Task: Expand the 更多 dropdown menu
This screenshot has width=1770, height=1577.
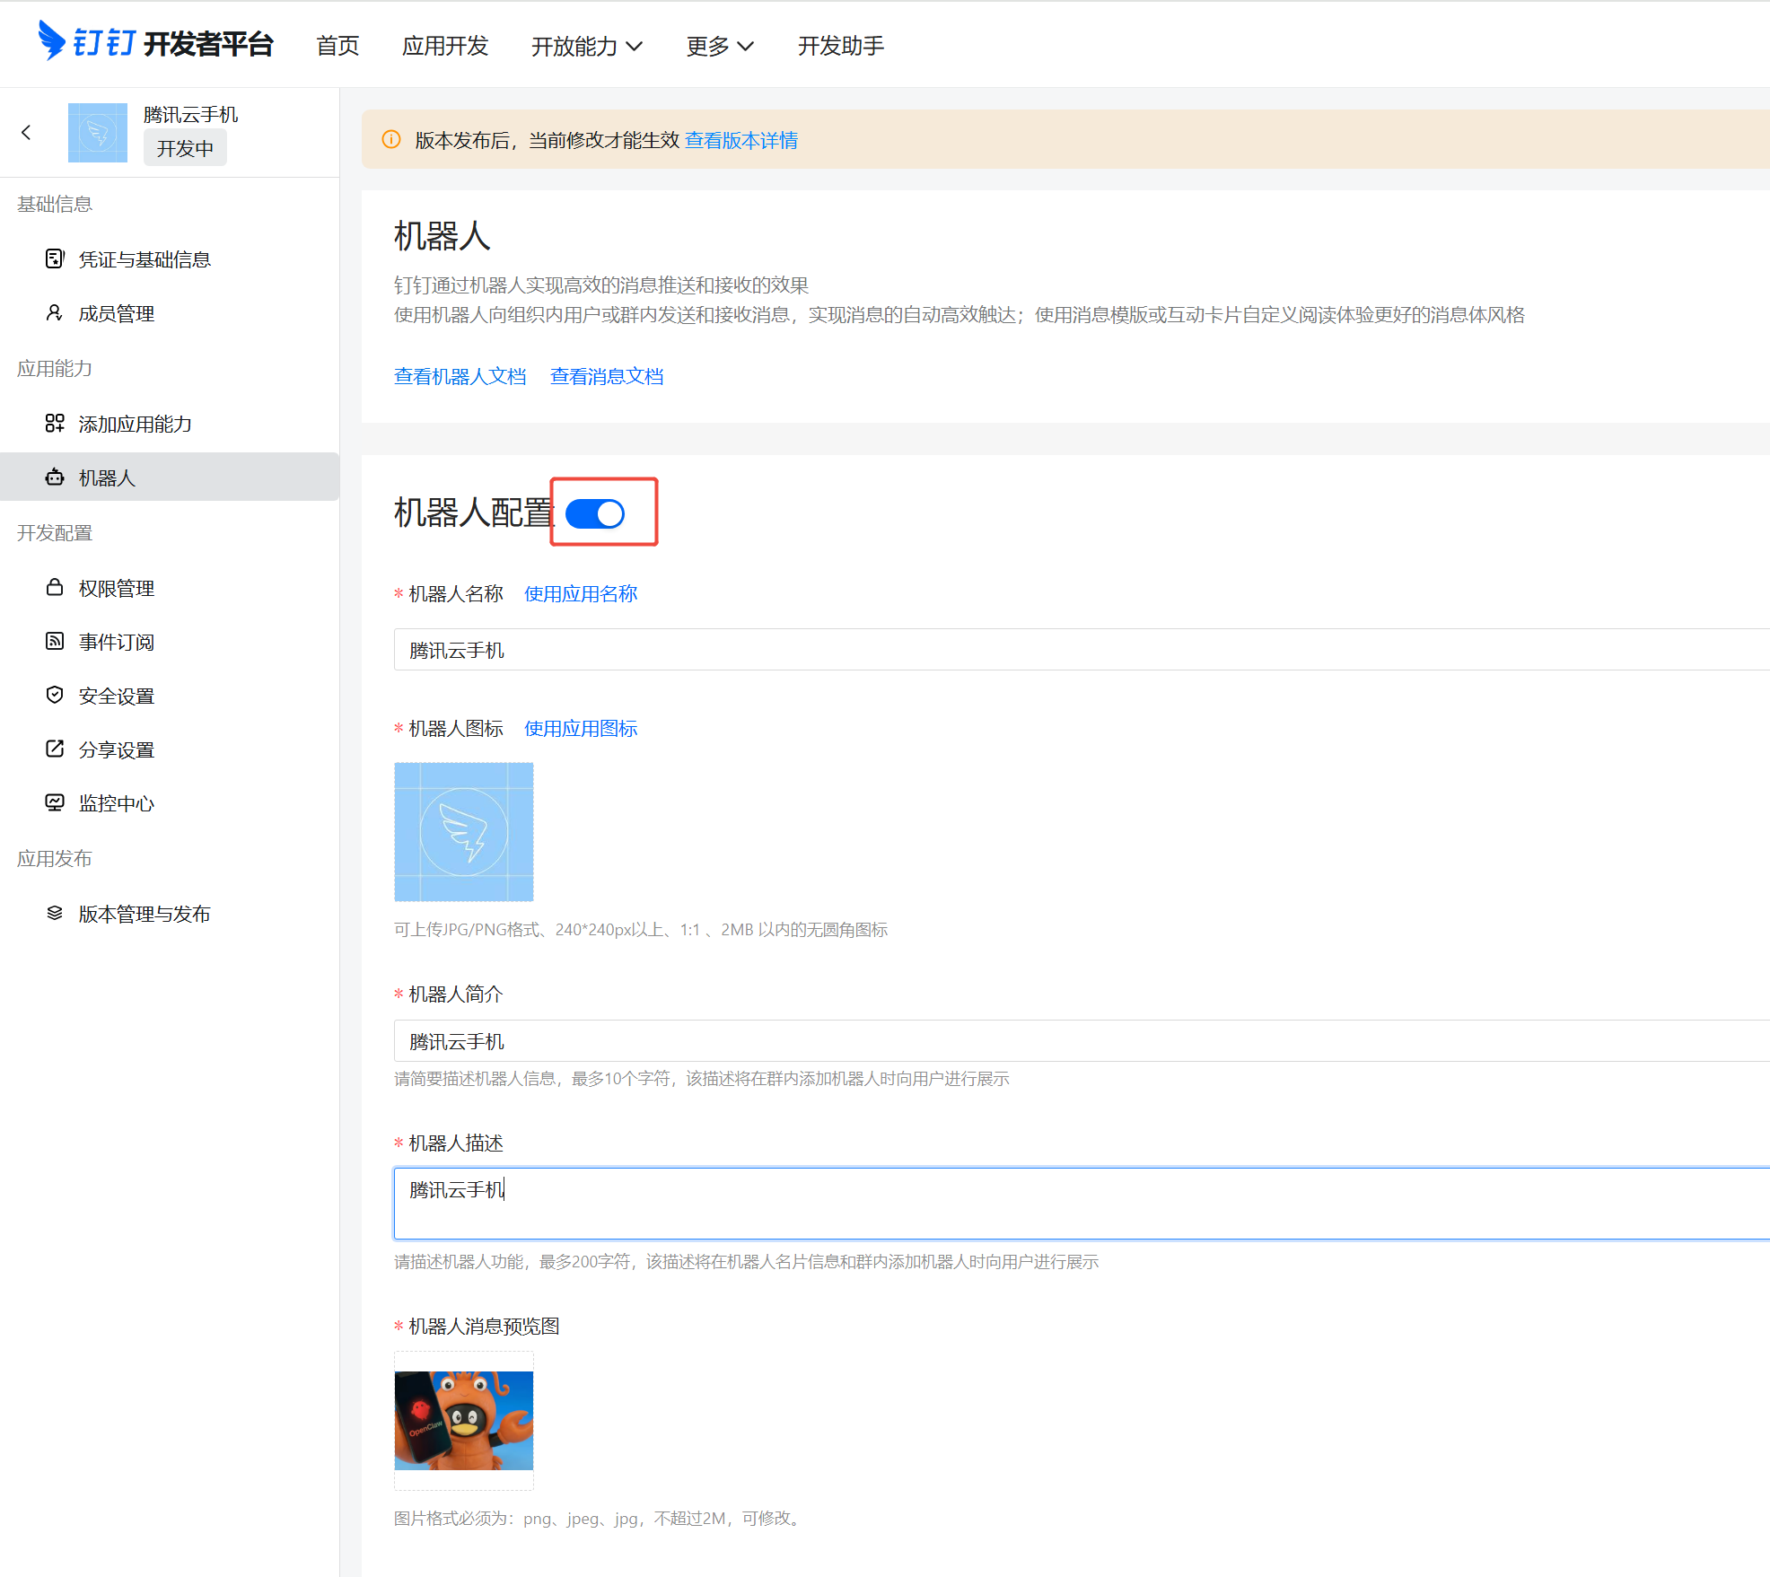Action: [719, 46]
